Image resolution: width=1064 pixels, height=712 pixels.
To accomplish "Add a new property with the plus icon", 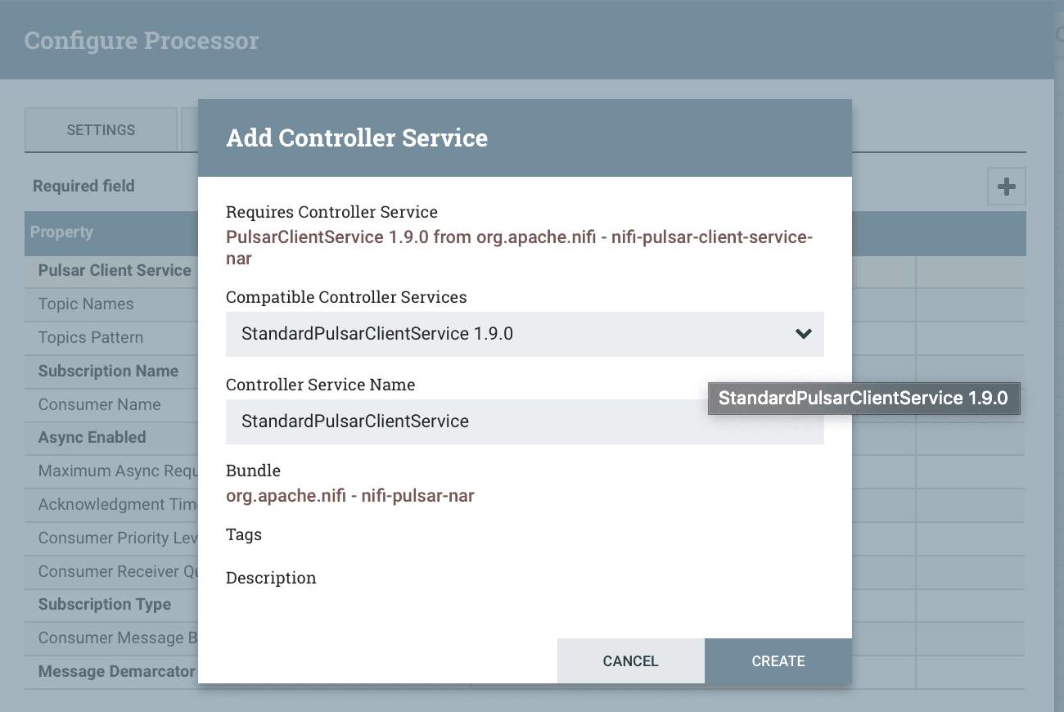I will [x=1006, y=187].
